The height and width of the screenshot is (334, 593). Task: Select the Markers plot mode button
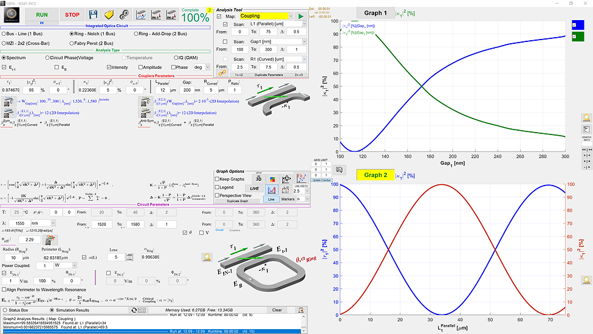[x=287, y=199]
